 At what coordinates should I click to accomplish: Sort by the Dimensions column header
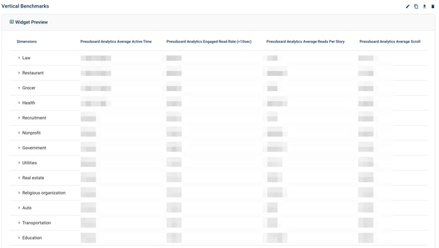tap(27, 41)
